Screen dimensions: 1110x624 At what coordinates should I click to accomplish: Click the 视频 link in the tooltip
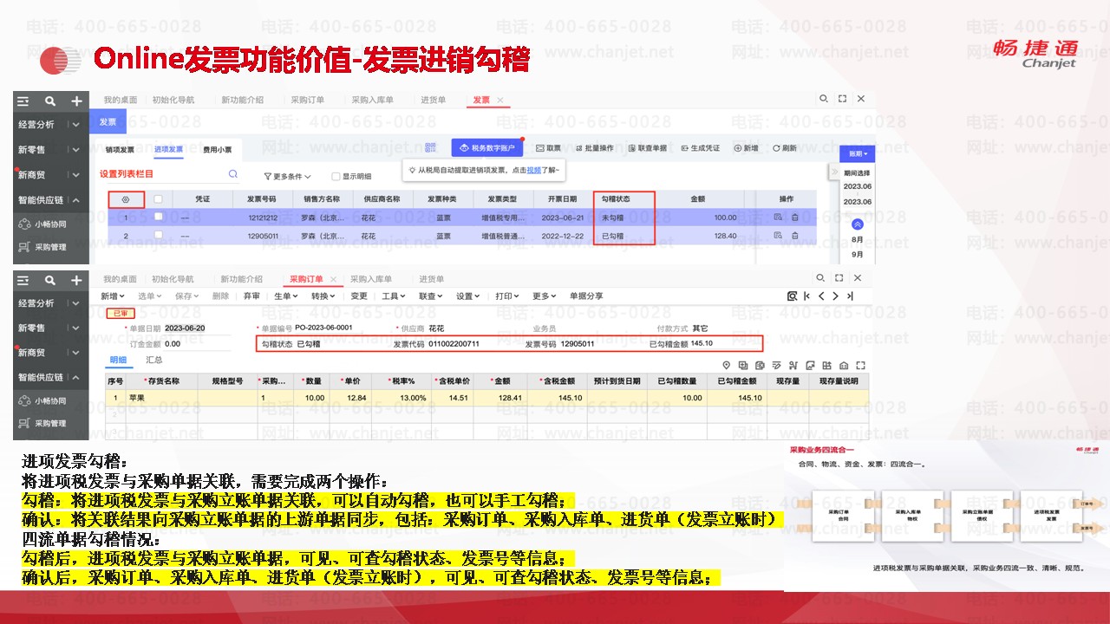(533, 170)
